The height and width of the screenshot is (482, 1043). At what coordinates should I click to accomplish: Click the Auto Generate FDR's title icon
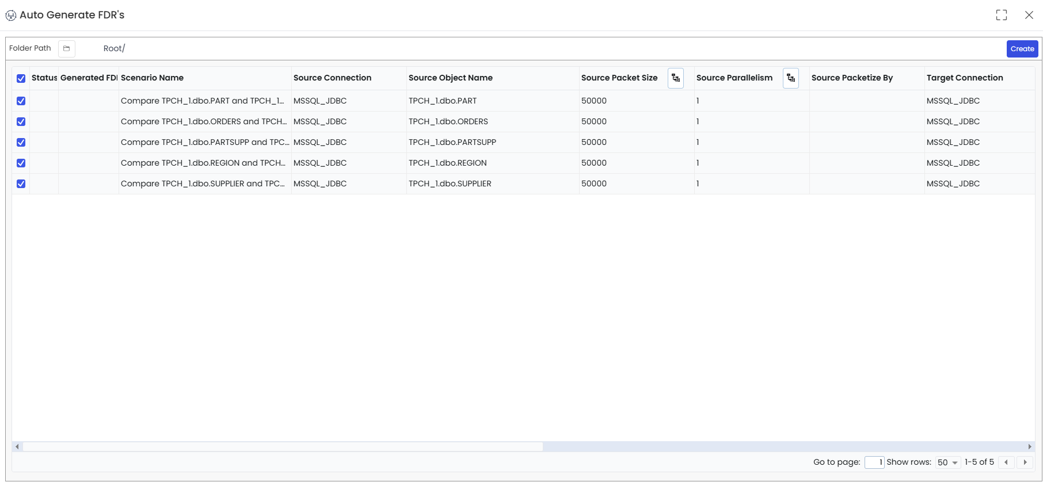pos(11,16)
